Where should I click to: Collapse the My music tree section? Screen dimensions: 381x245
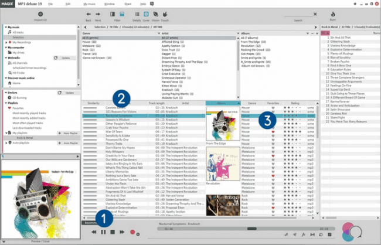[x=6, y=27]
